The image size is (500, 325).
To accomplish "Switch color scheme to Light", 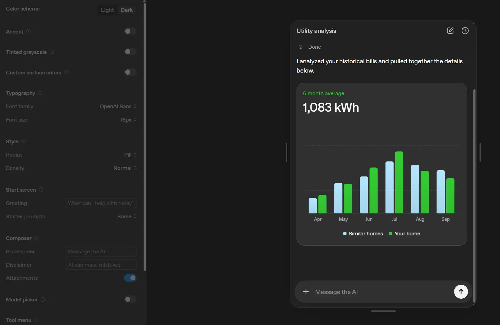I will (107, 10).
